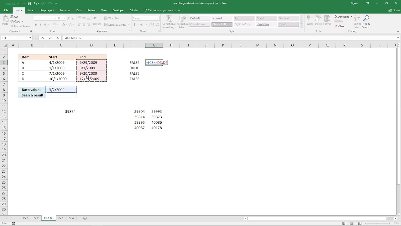401x226 pixels.
Task: Click the Orientation text angle icon
Action: tap(95, 18)
